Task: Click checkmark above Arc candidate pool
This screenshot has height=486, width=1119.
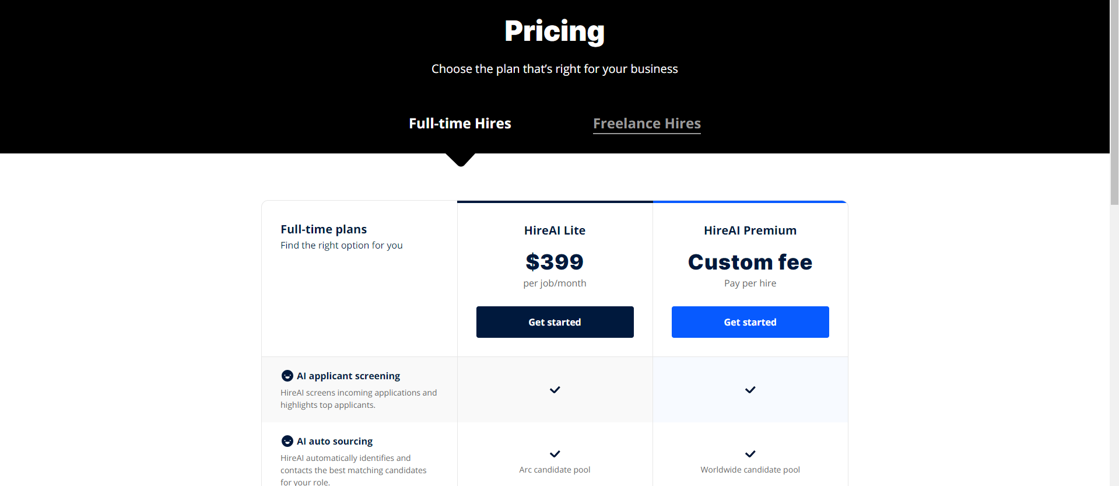Action: coord(555,454)
